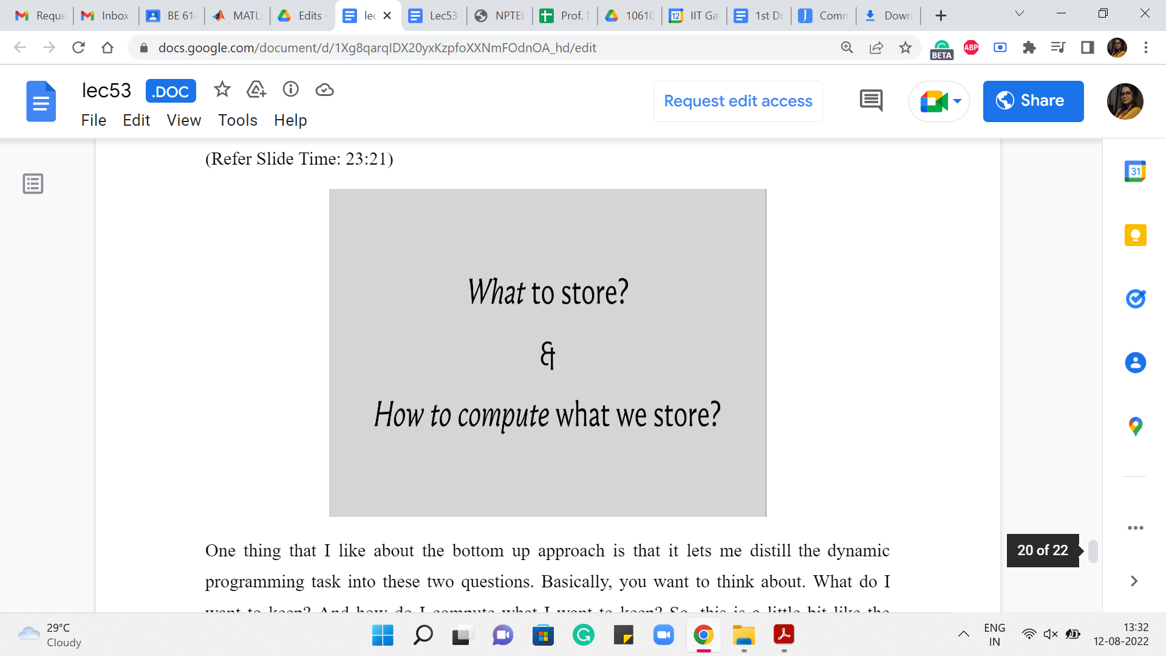The height and width of the screenshot is (656, 1166).
Task: Bookmark this tab with star icon
Action: click(x=905, y=48)
